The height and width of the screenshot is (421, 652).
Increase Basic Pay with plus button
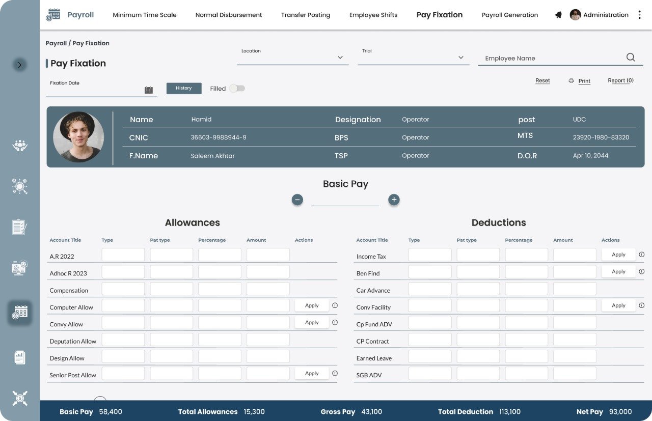[x=394, y=200]
